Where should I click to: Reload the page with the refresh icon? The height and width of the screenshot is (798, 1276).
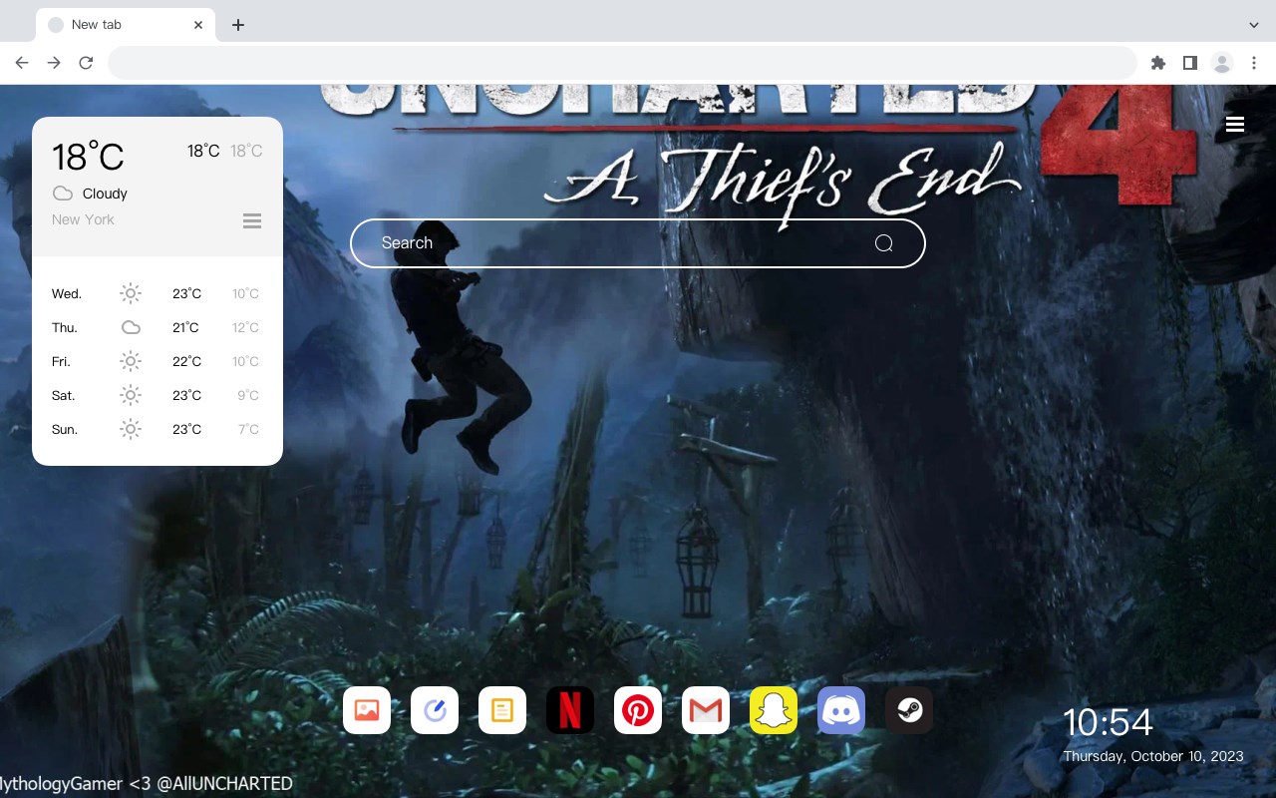tap(86, 63)
